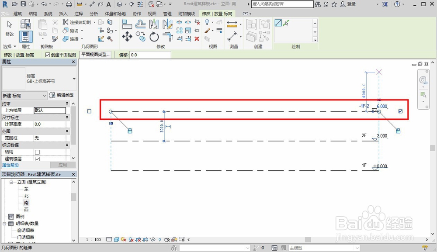Screen dimensions: 437x252
Task: Click the Array tool icon
Action: (x=180, y=31)
